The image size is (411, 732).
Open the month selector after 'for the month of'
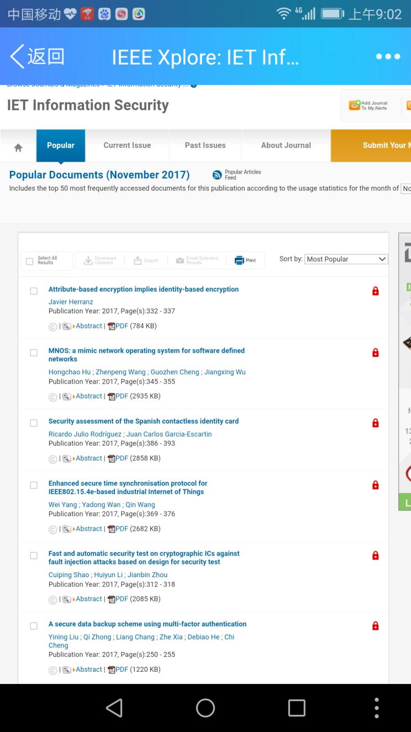[406, 189]
